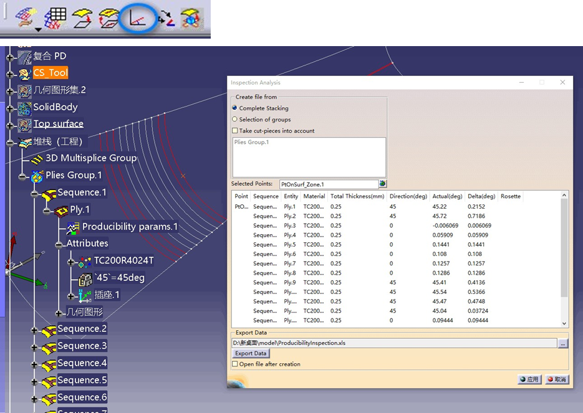Click the 取消 cancel button
Viewport: 583px width, 413px height.
point(557,379)
